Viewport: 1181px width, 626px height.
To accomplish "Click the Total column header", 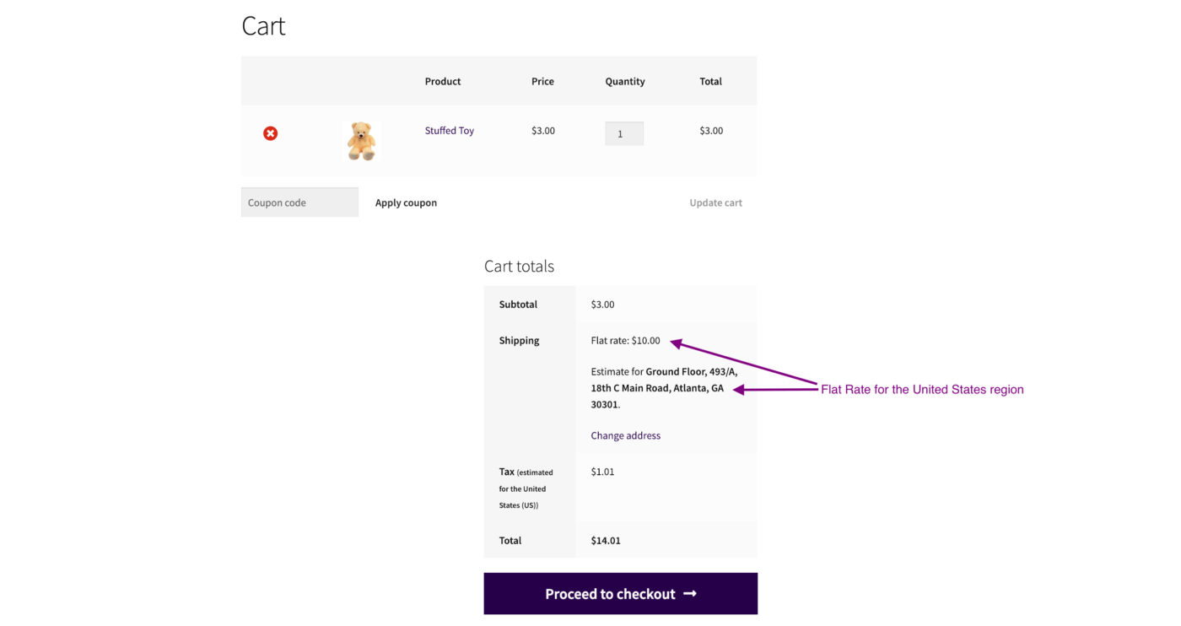I will click(x=710, y=81).
